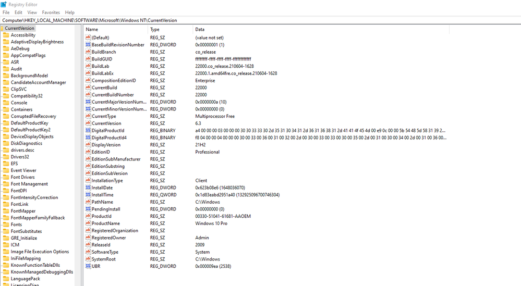Open the Edit menu
The image size is (521, 286).
click(18, 13)
